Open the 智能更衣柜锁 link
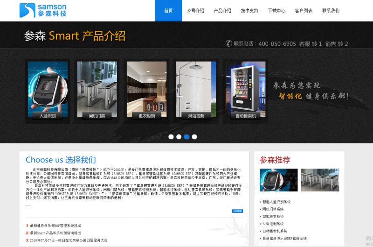 [x=273, y=217]
